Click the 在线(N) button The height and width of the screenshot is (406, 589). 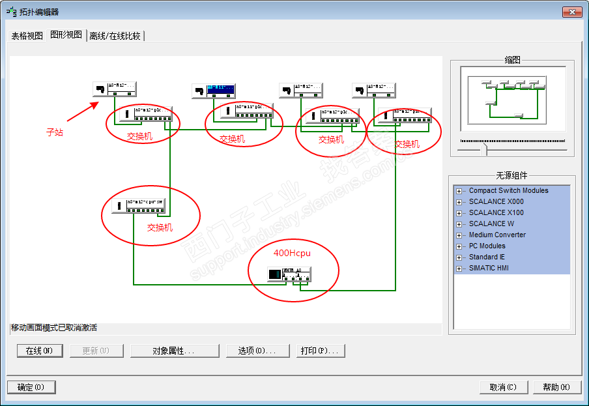tap(40, 351)
